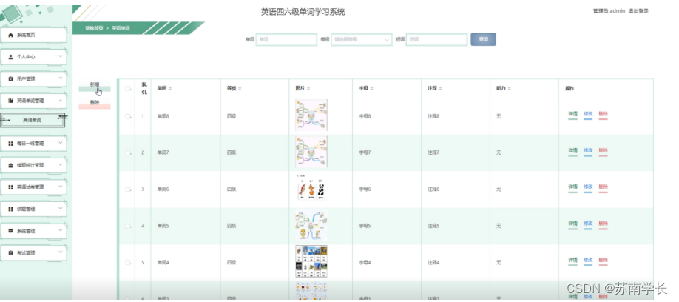Click the 新增 add button
679x302 pixels.
[95, 85]
